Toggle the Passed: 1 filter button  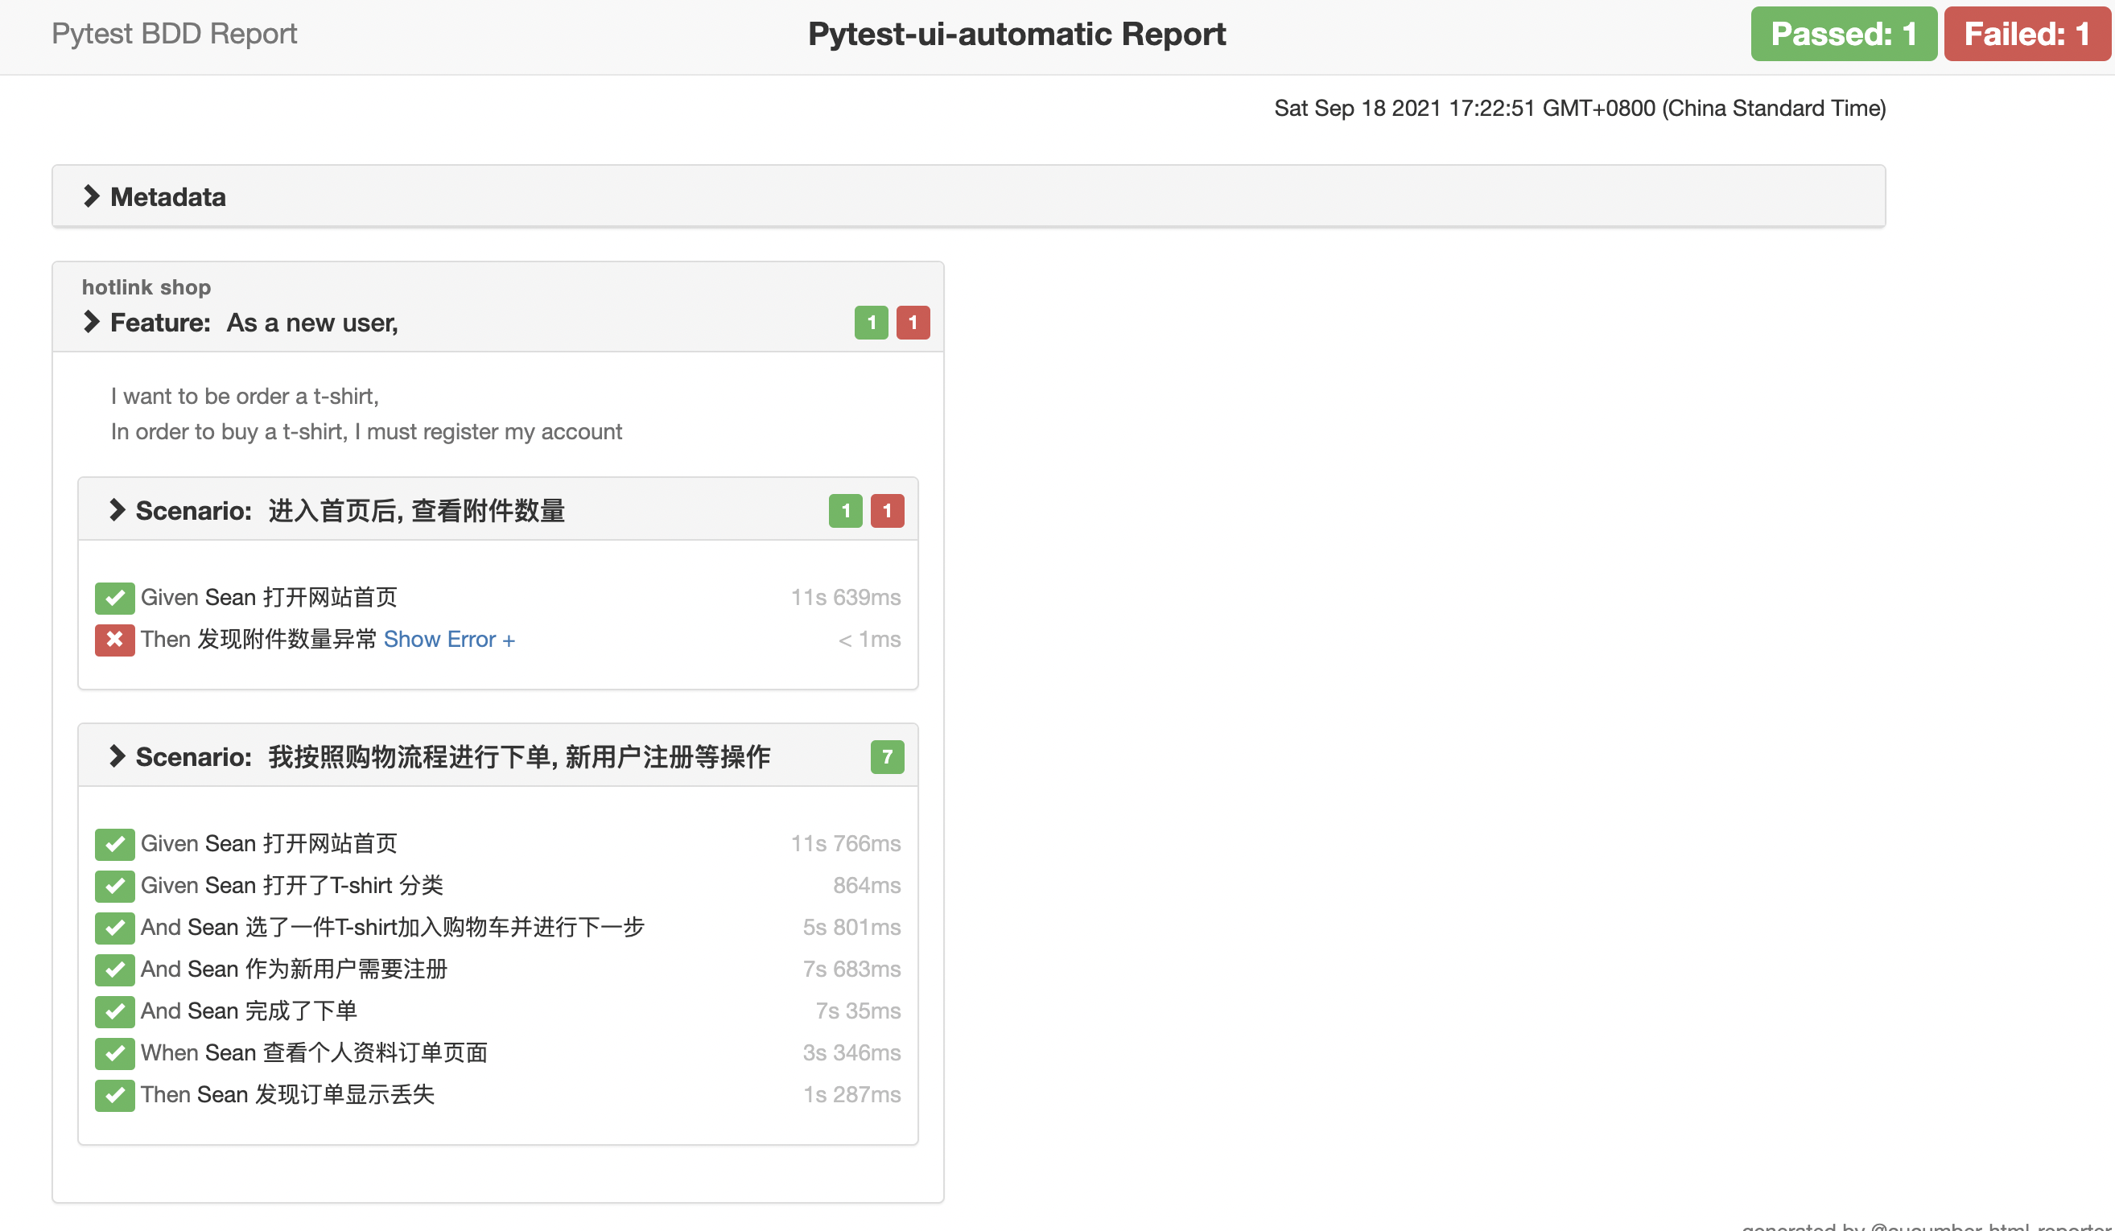(1843, 35)
